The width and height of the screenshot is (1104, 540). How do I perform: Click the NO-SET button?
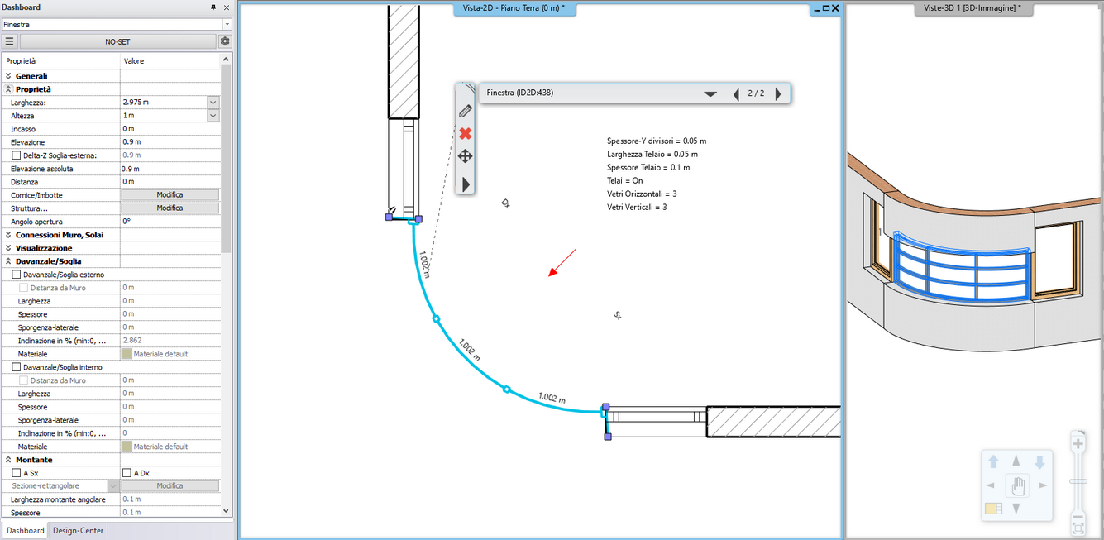point(117,41)
